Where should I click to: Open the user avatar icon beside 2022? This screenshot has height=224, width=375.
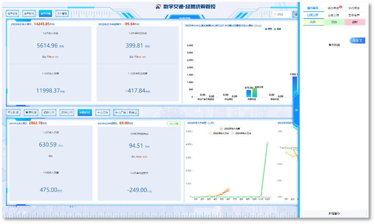pos(296,14)
